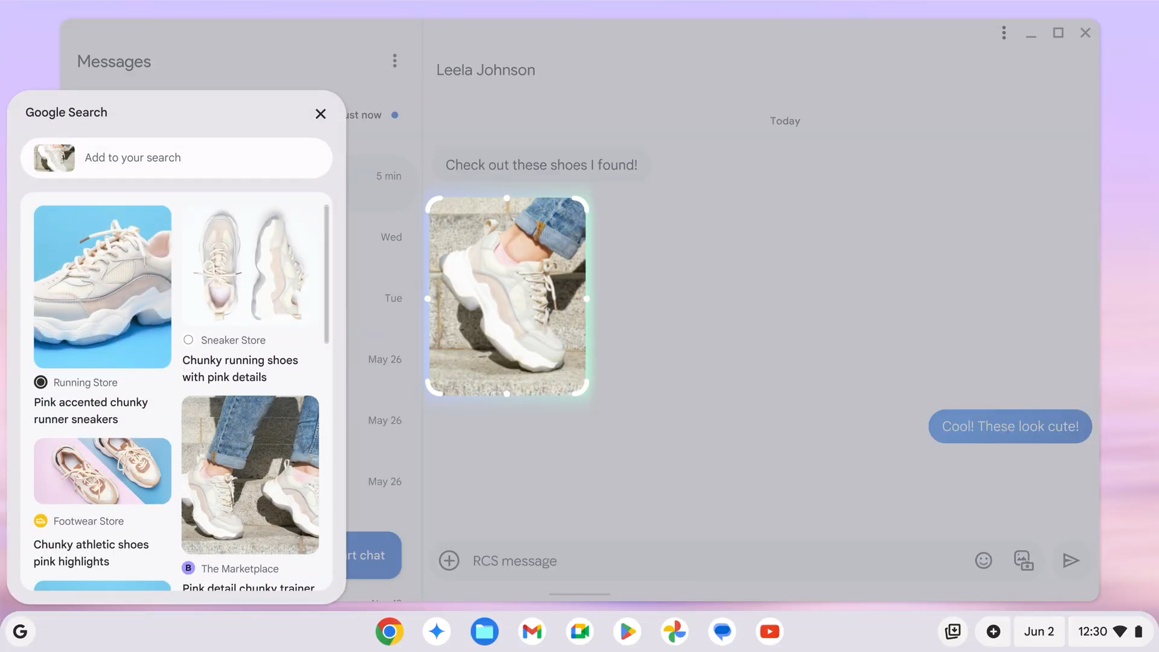The width and height of the screenshot is (1159, 652).
Task: Click the search results scrollbar
Action: click(x=327, y=275)
